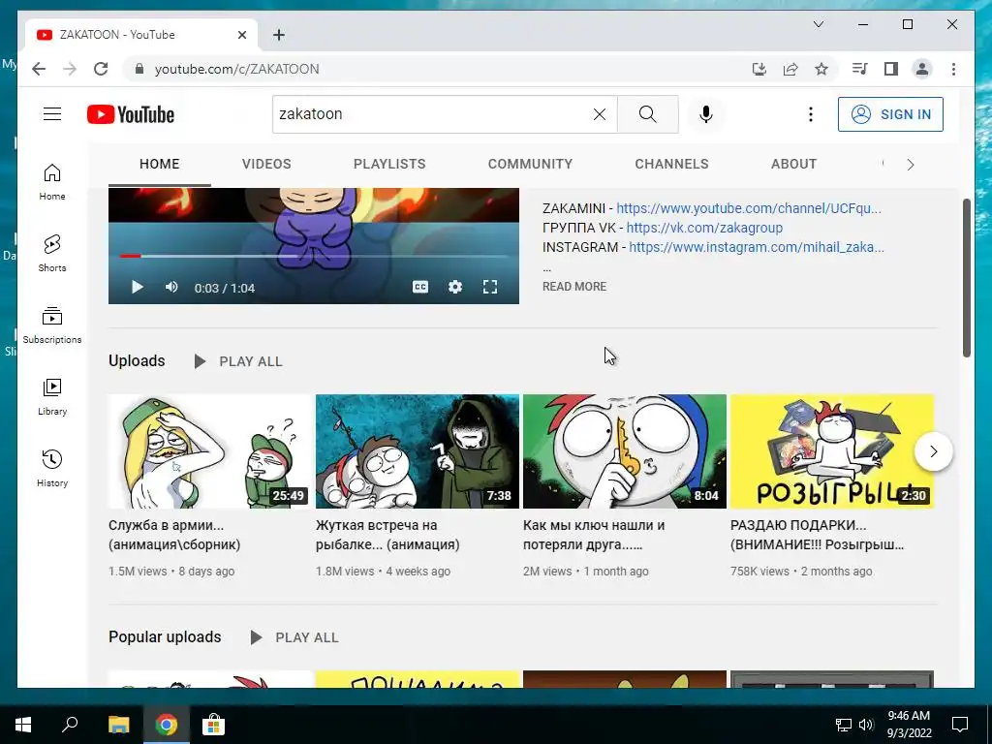Open a new browser tab with plus
The image size is (992, 744).
click(279, 35)
